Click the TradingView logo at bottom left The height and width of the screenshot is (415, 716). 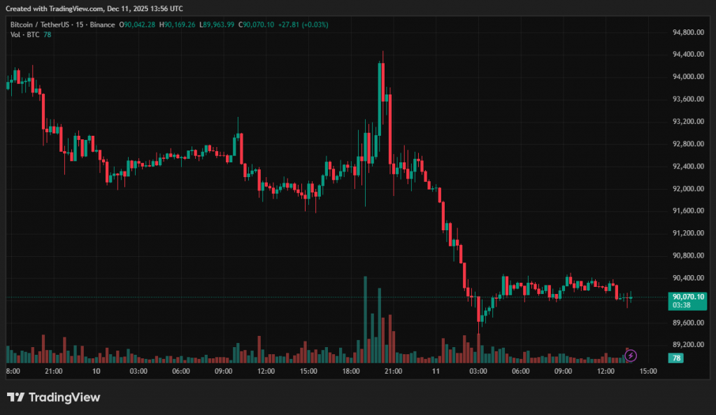point(54,398)
